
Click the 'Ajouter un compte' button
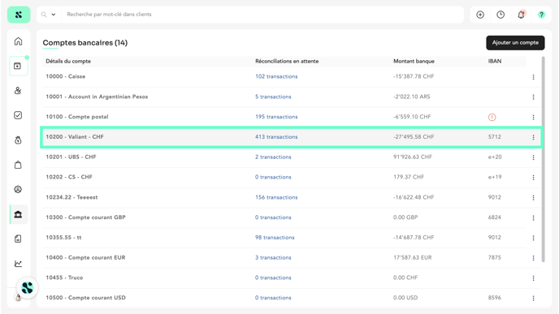515,43
